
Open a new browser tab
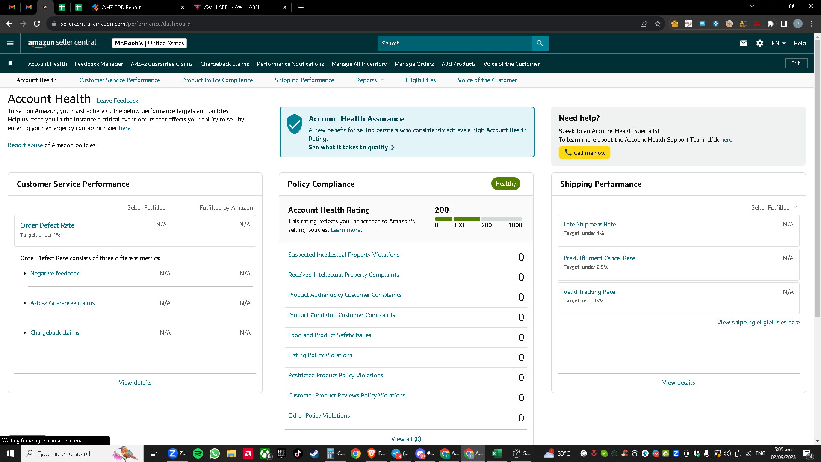pos(301,7)
